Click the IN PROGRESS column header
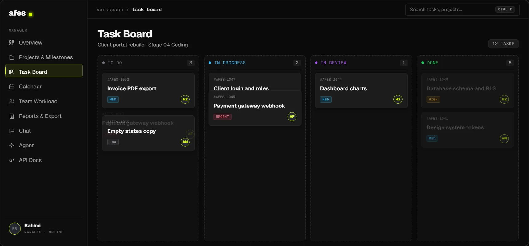Viewport: 529px width, 246px height. point(255,63)
